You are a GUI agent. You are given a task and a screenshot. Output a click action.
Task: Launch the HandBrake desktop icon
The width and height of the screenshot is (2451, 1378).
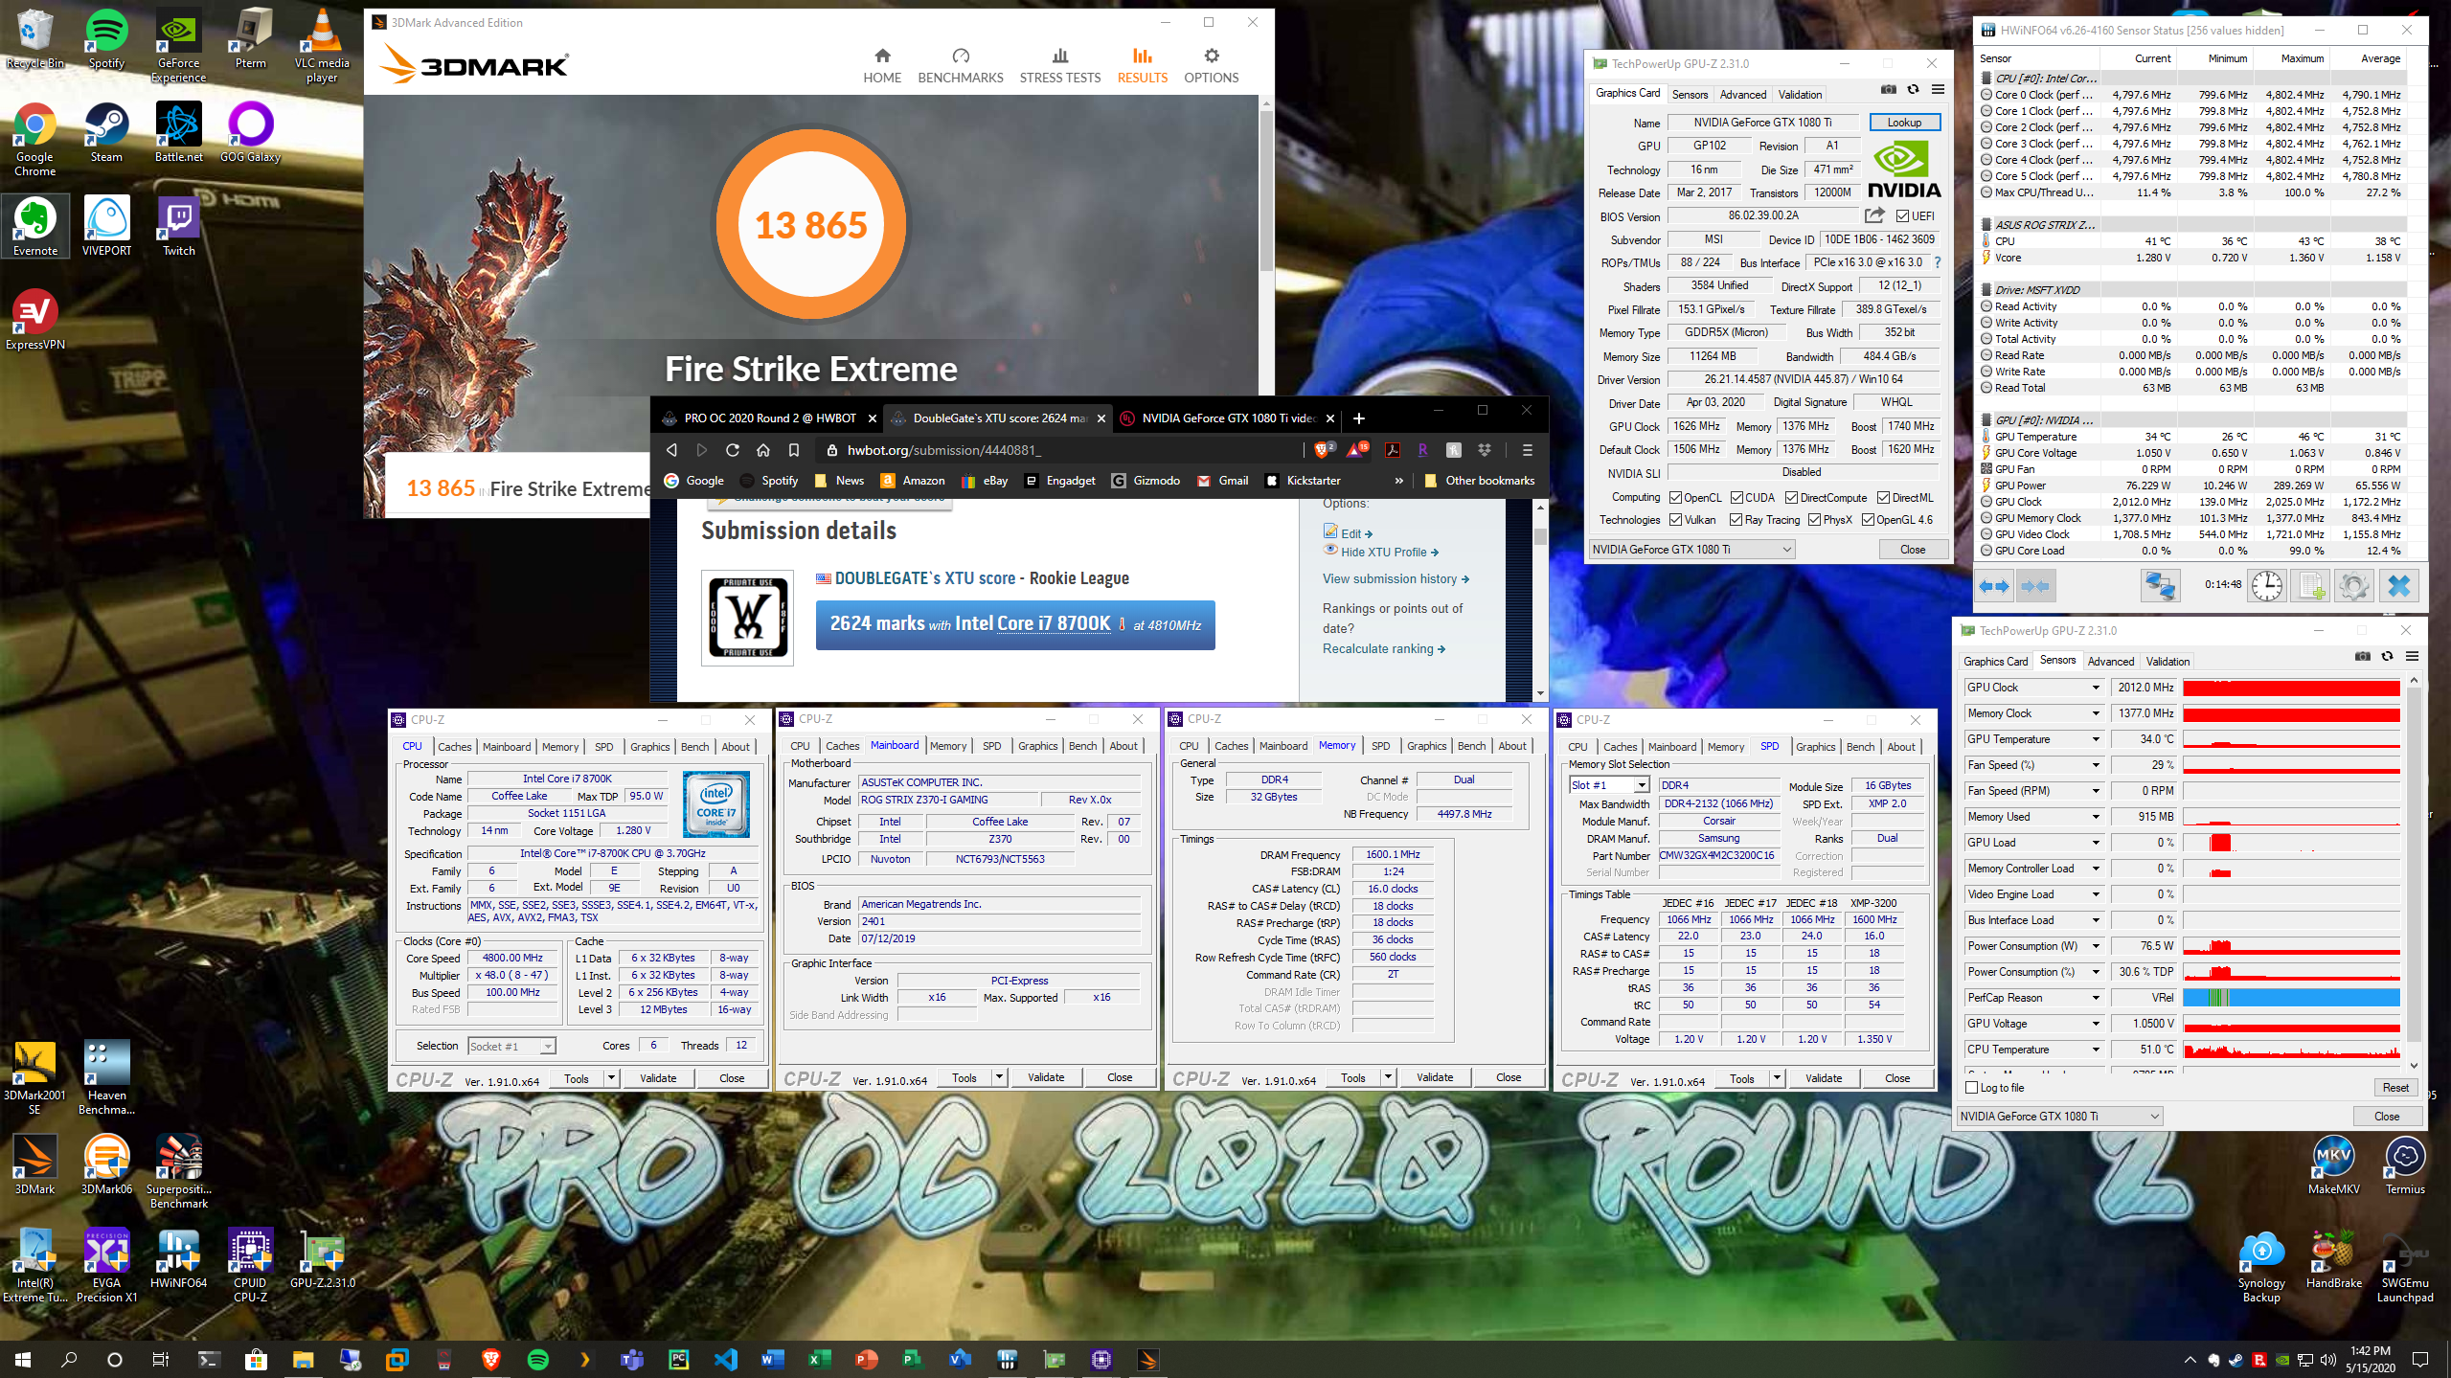2333,1258
